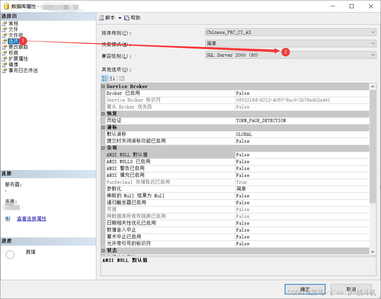
Task: Maximize the 数据库属性 window
Action: [352, 6]
